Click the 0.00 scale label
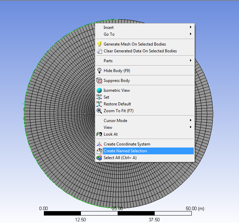 click(44, 208)
